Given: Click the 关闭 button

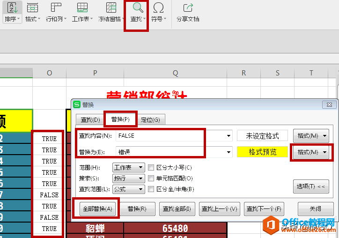Looking at the screenshot, I should (316, 209).
